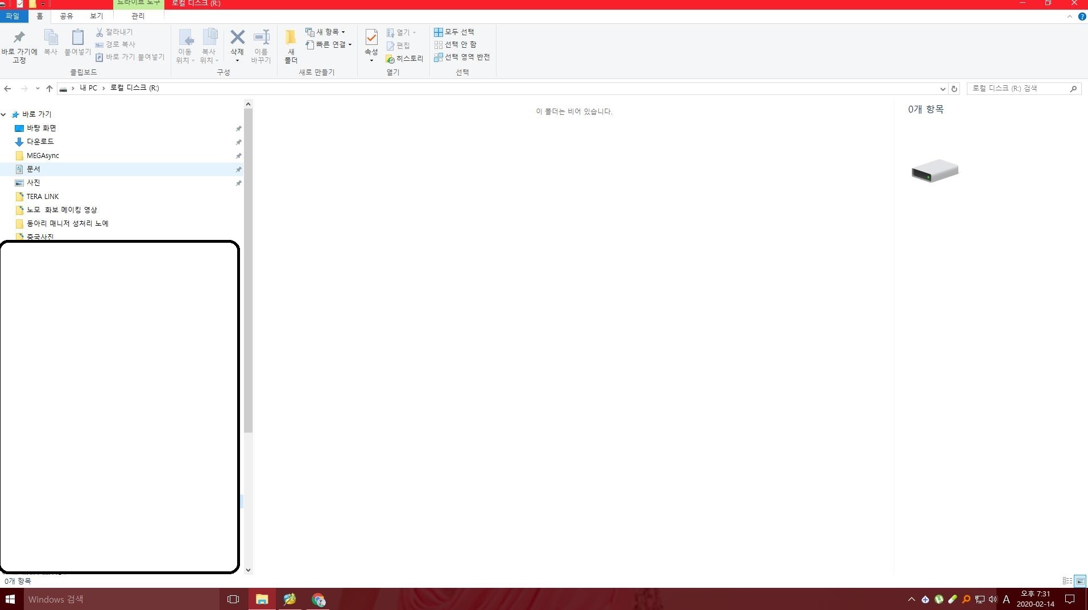Click the magnifier icon in the search box
1088x610 pixels.
1073,89
